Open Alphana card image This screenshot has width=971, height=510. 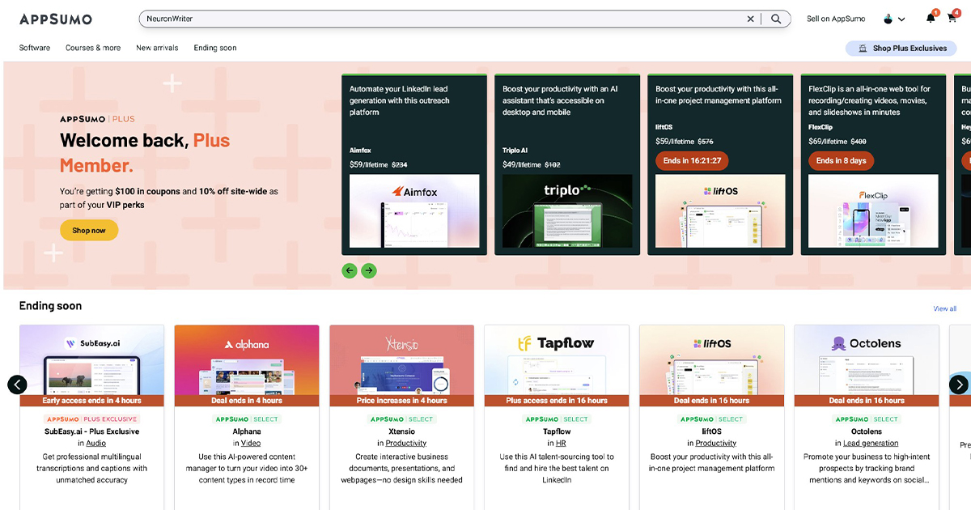click(x=247, y=360)
